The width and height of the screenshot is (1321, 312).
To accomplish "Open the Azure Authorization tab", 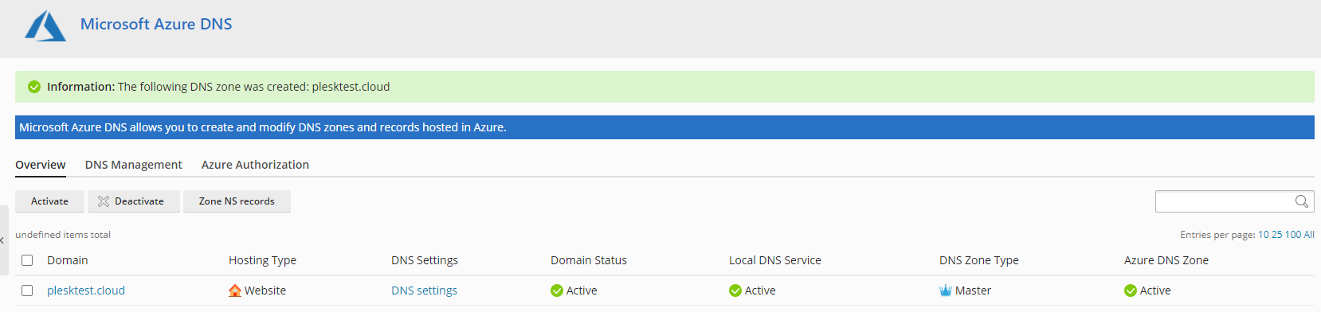I will pos(255,165).
